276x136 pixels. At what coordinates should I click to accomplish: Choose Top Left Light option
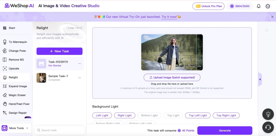198,115
